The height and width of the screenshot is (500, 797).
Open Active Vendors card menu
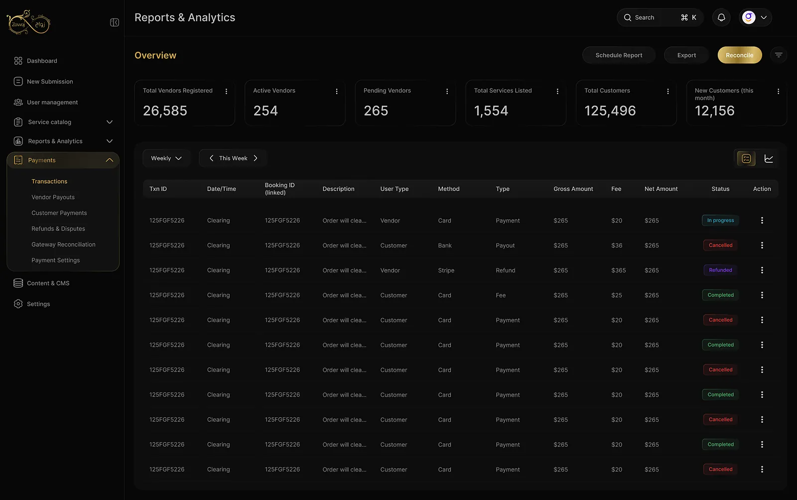tap(337, 92)
